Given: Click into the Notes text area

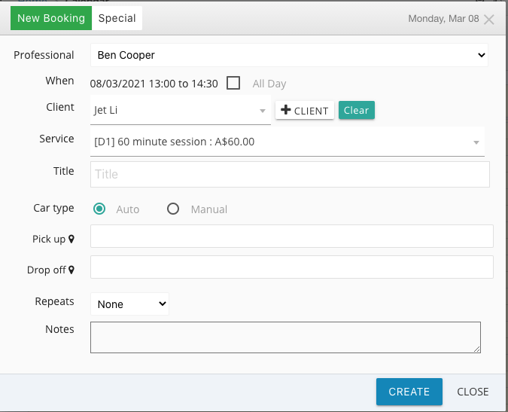Looking at the screenshot, I should click(285, 337).
